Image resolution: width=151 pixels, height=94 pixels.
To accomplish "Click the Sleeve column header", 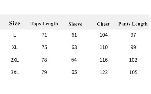I will (75, 24).
